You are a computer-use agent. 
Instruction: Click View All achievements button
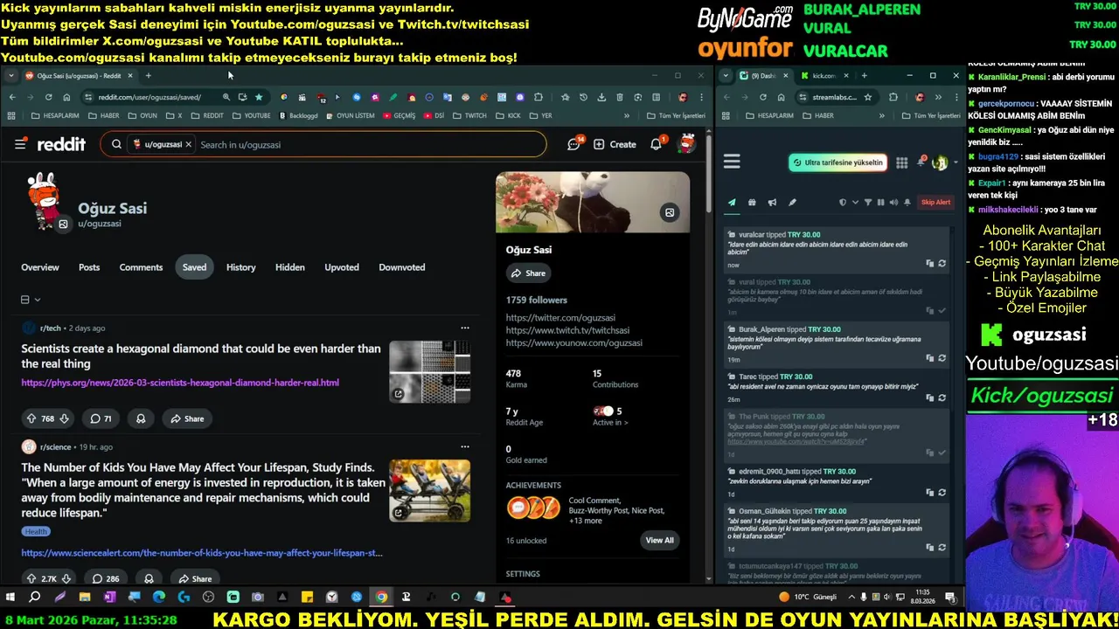[659, 541]
